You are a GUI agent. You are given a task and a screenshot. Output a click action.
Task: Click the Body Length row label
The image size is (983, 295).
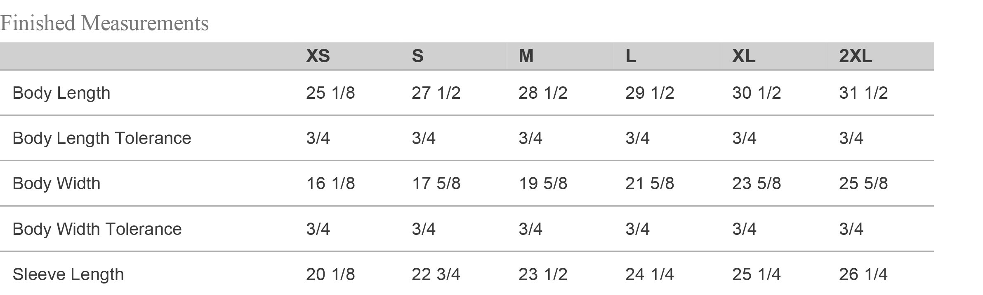[61, 93]
